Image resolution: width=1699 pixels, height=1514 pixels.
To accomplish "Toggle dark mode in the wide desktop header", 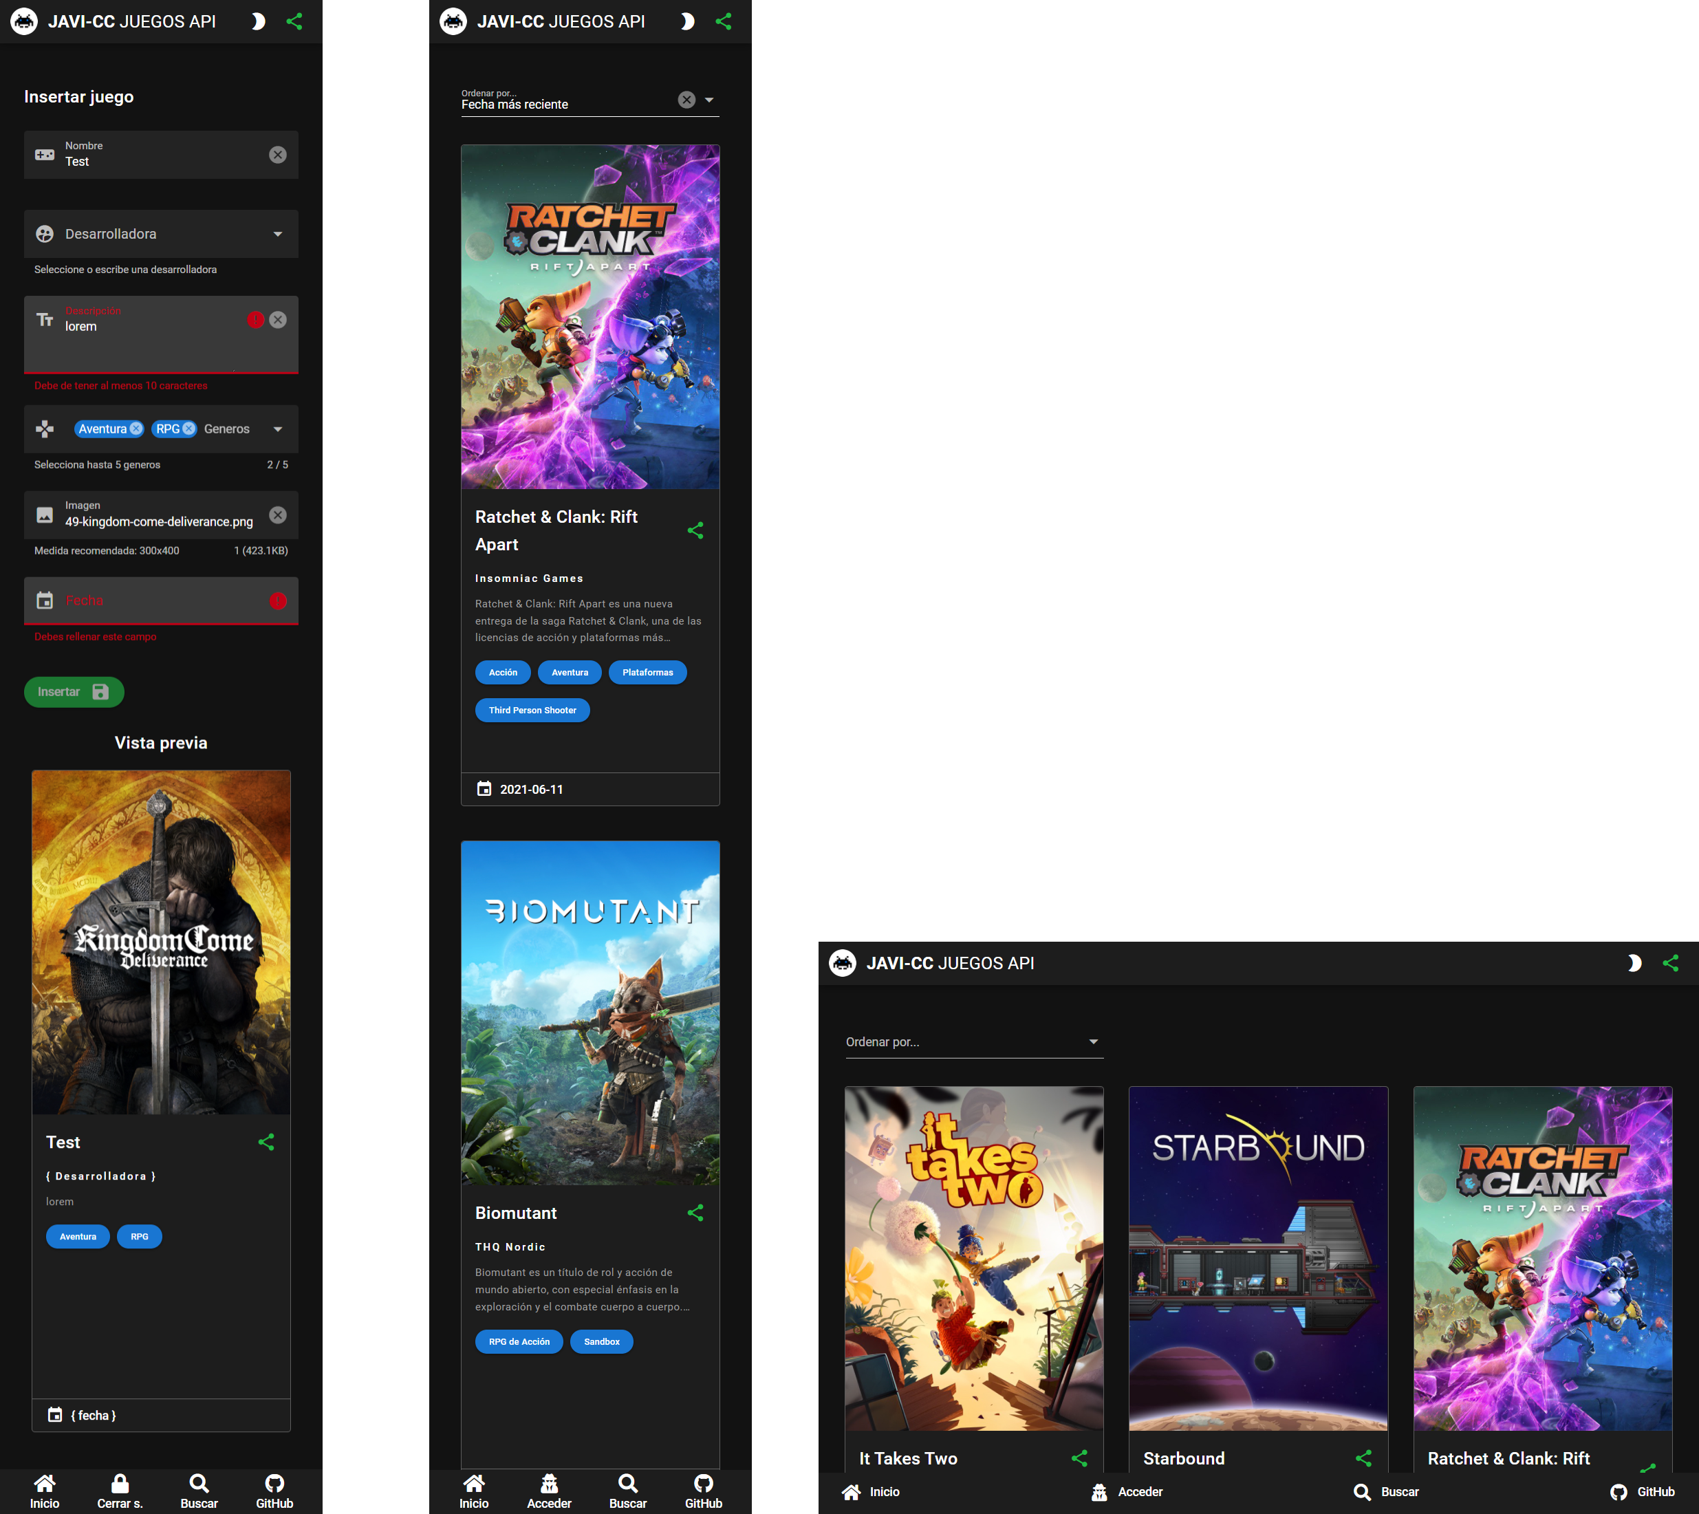I will coord(1634,963).
